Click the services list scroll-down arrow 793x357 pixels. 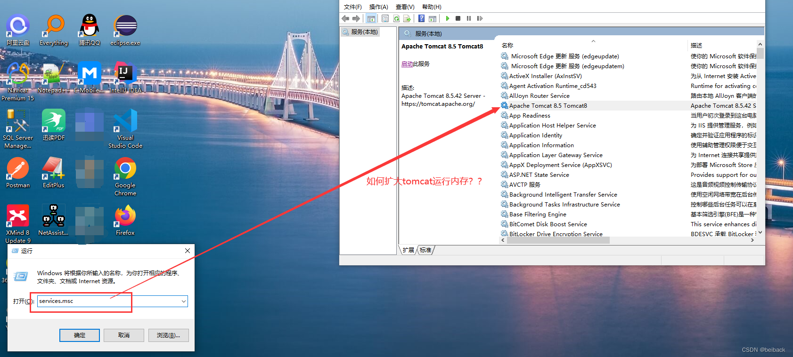click(760, 232)
